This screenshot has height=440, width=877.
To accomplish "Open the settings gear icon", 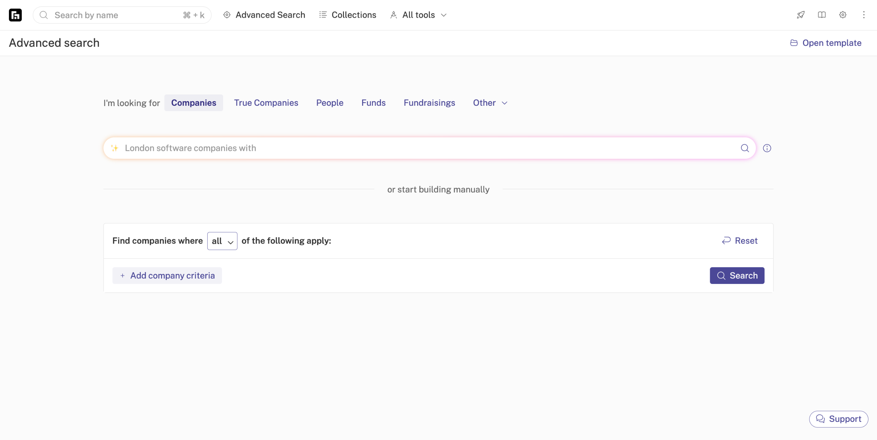I will tap(843, 15).
